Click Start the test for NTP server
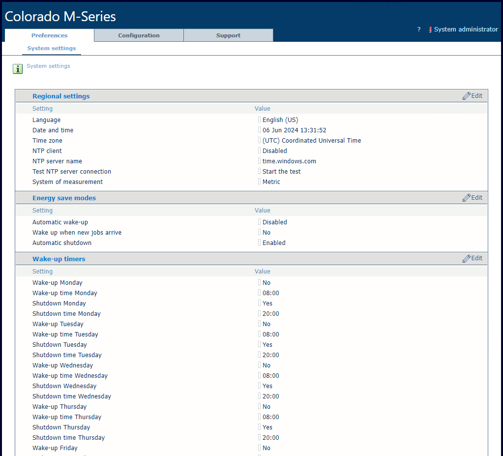503x456 pixels. click(x=281, y=172)
